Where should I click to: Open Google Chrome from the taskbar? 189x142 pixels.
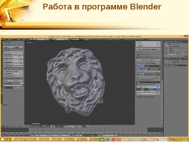(8, 140)
